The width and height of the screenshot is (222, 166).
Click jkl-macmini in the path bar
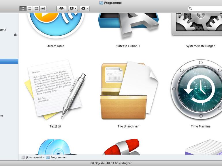pos(32,157)
